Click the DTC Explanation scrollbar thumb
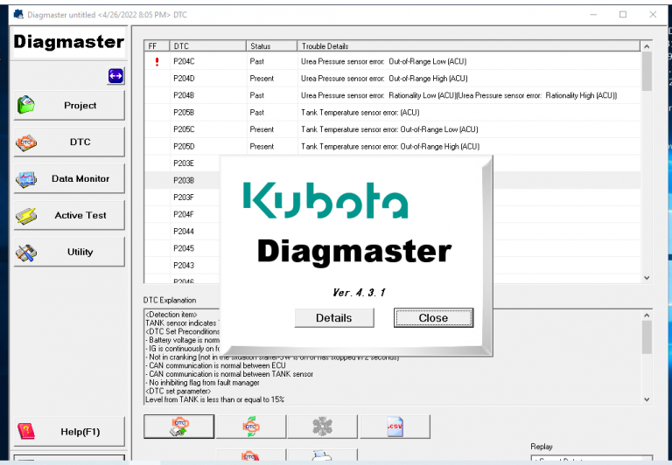Image resolution: width=672 pixels, height=465 pixels. (647, 337)
